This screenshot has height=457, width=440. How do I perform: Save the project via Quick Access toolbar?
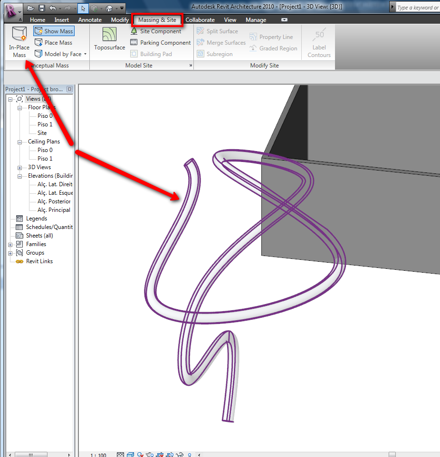(42, 7)
